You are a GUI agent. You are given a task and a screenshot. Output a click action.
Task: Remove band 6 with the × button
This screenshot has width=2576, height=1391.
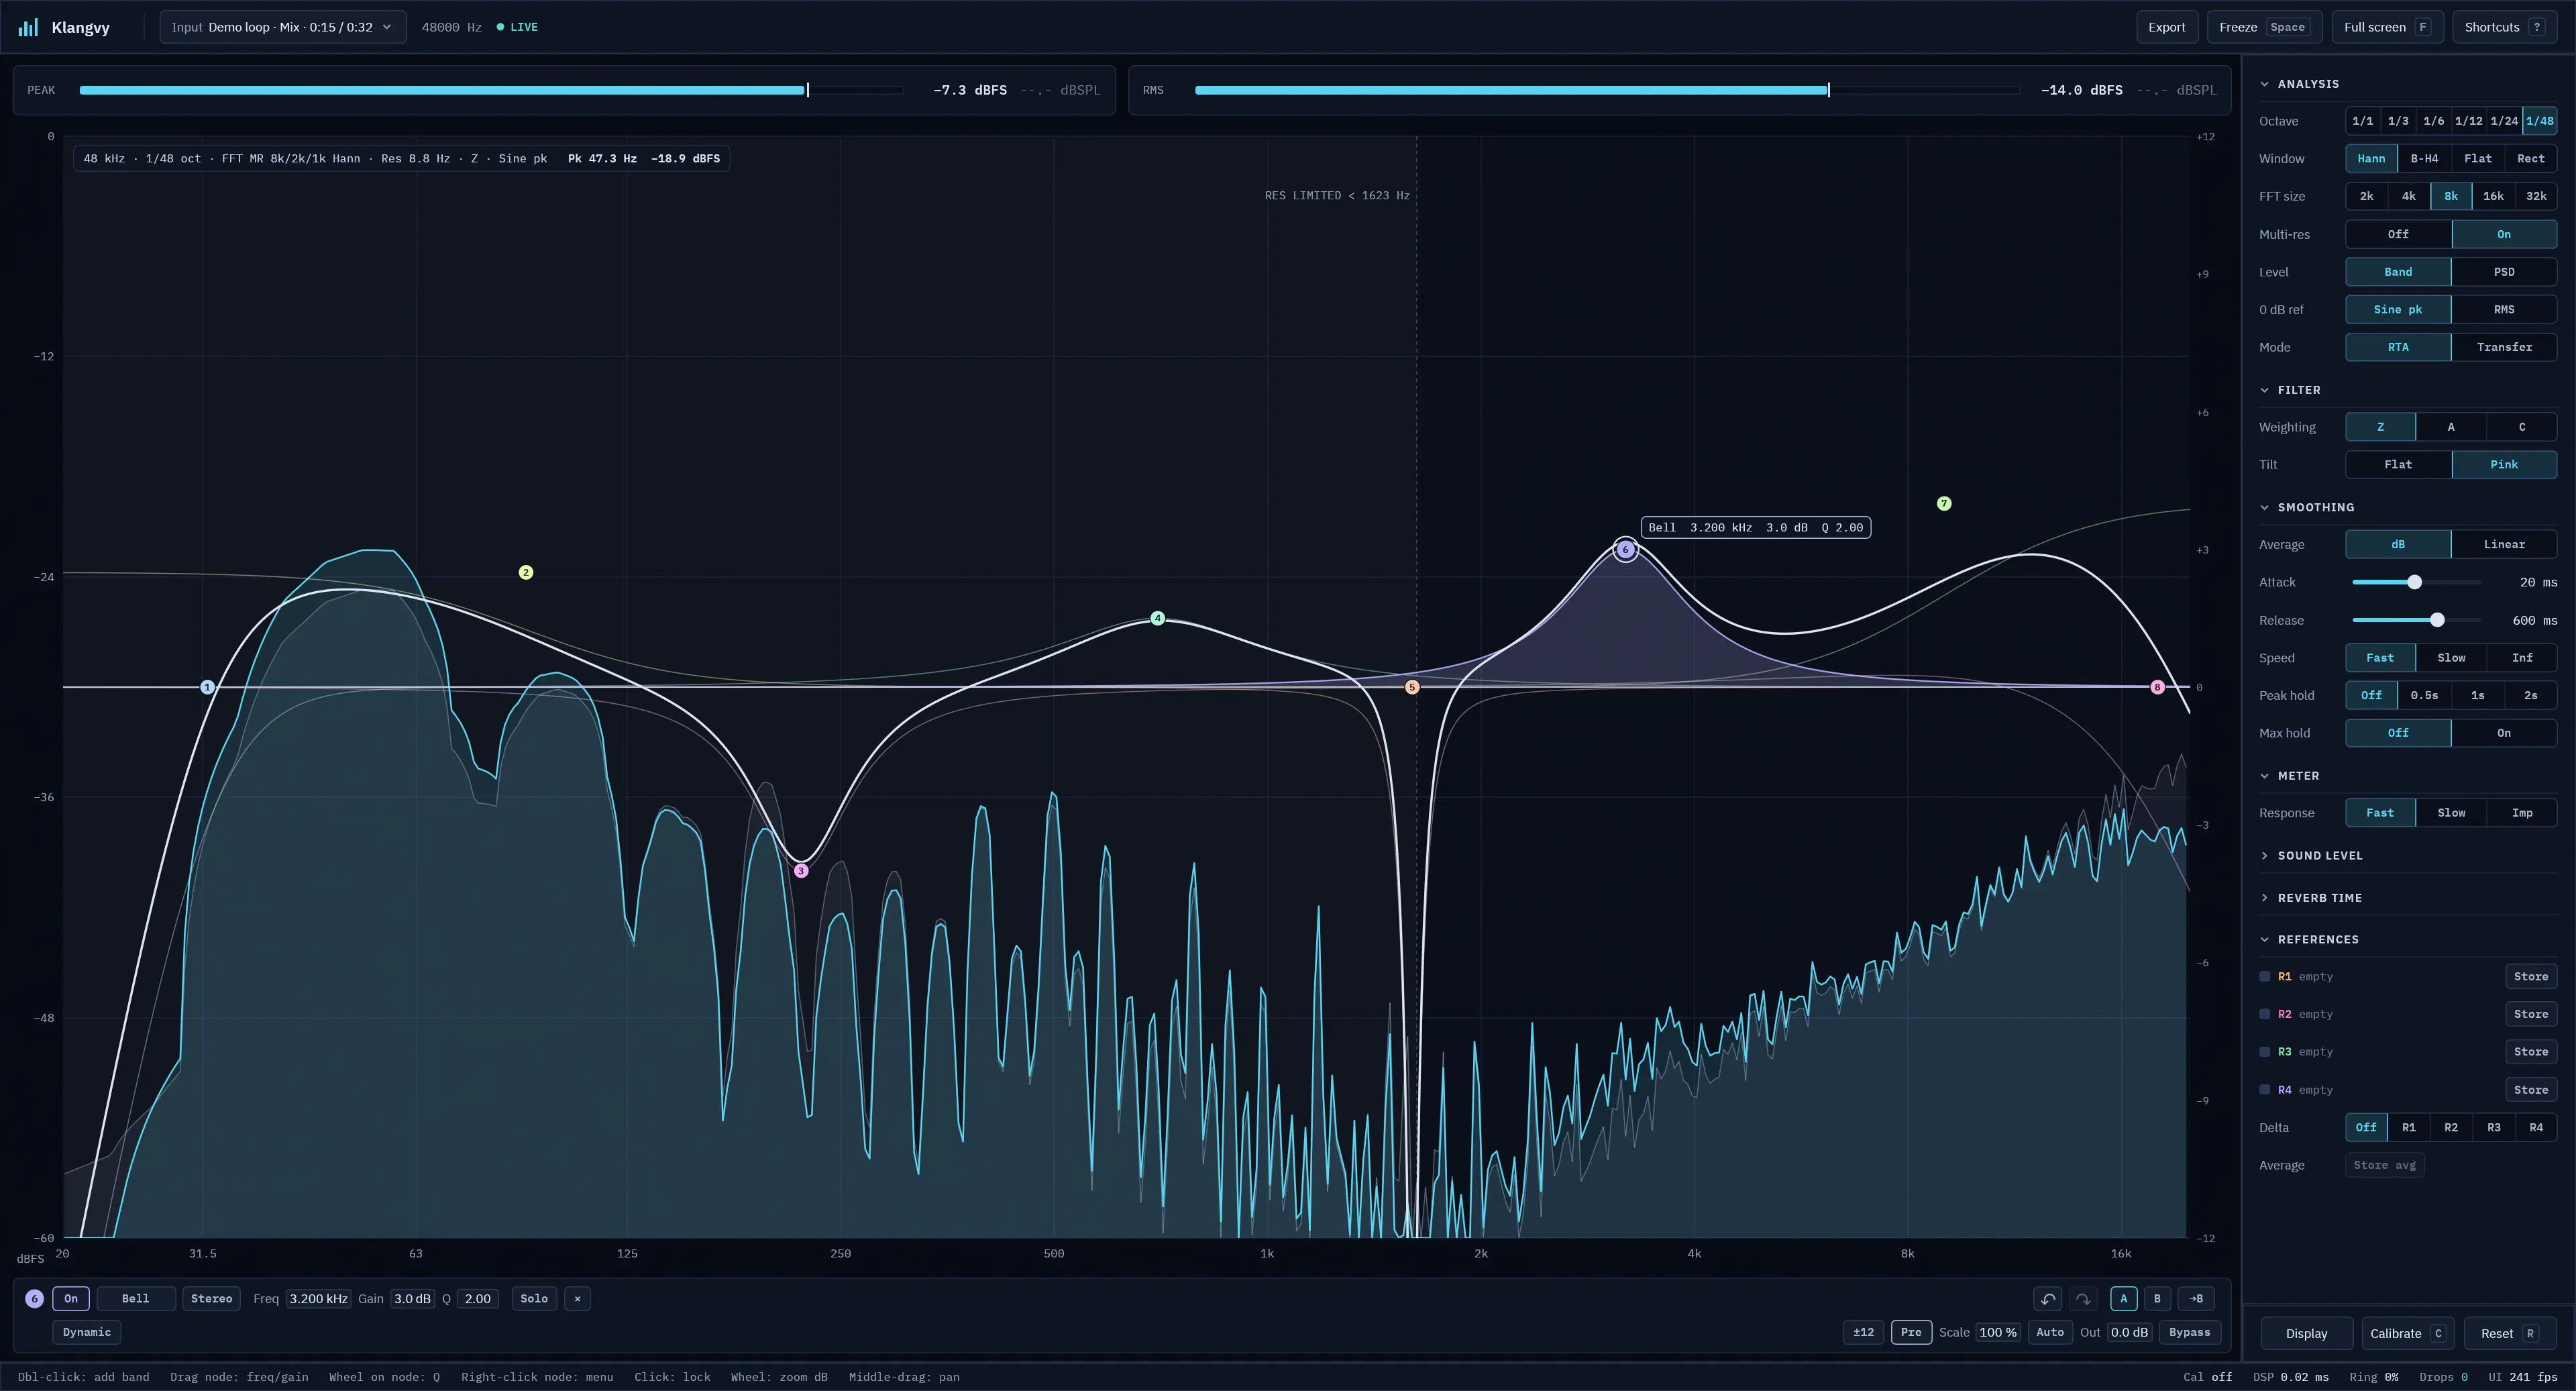coord(577,1299)
